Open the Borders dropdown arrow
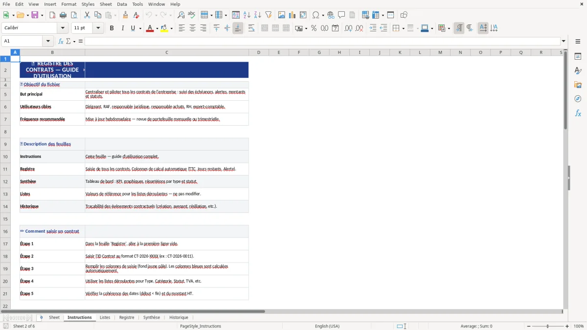This screenshot has width=587, height=330. click(403, 28)
